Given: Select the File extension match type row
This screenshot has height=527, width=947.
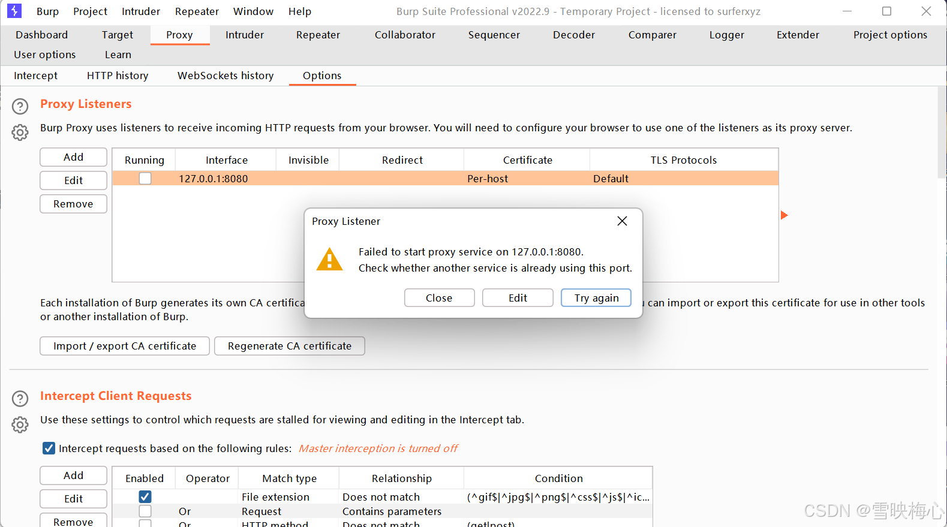Looking at the screenshot, I should point(288,497).
